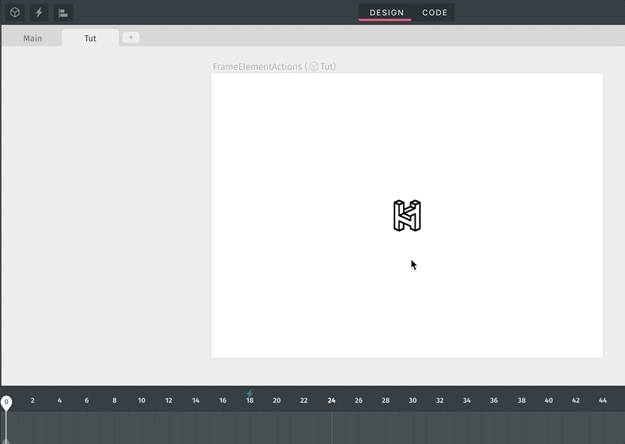Jump to frame 38 on the timeline
Image resolution: width=625 pixels, height=444 pixels.
[x=521, y=401]
